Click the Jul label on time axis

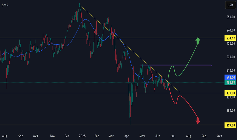click(173, 136)
